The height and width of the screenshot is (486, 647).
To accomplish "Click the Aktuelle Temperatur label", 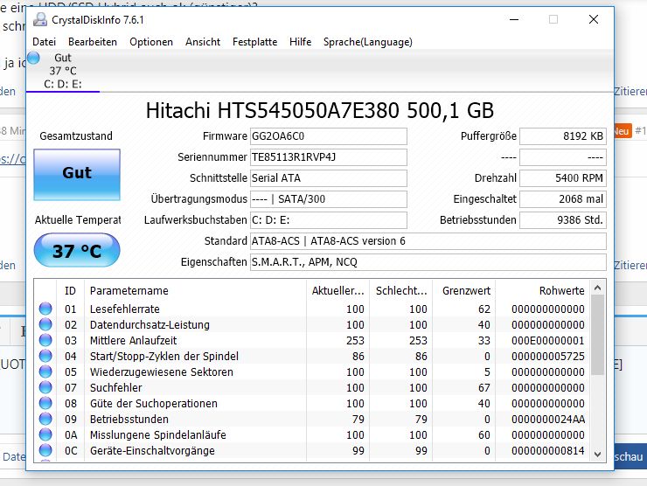I will tap(78, 220).
